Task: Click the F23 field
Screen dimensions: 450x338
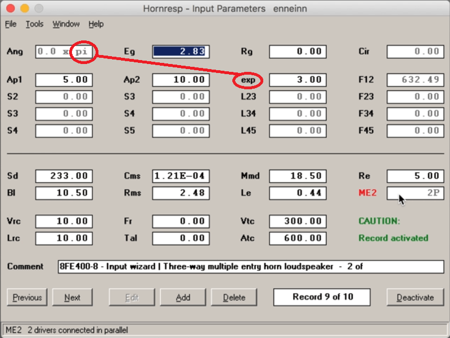Action: point(415,97)
